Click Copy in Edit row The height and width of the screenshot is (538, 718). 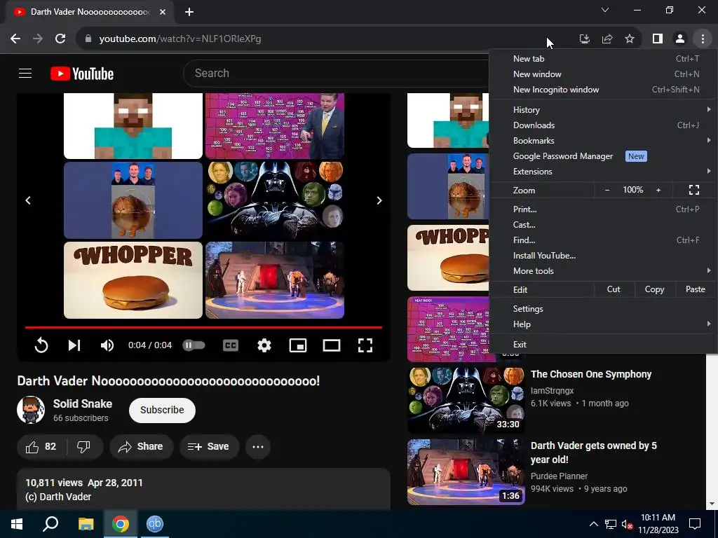pyautogui.click(x=654, y=289)
